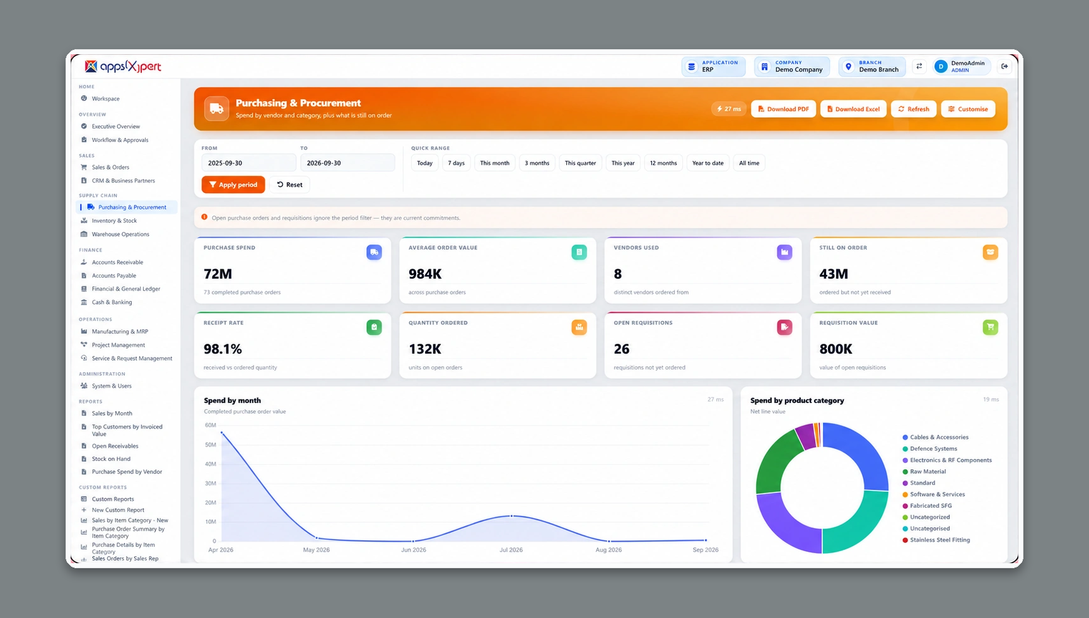Open the Workspace sidebar item
1089x618 pixels.
click(x=126, y=99)
